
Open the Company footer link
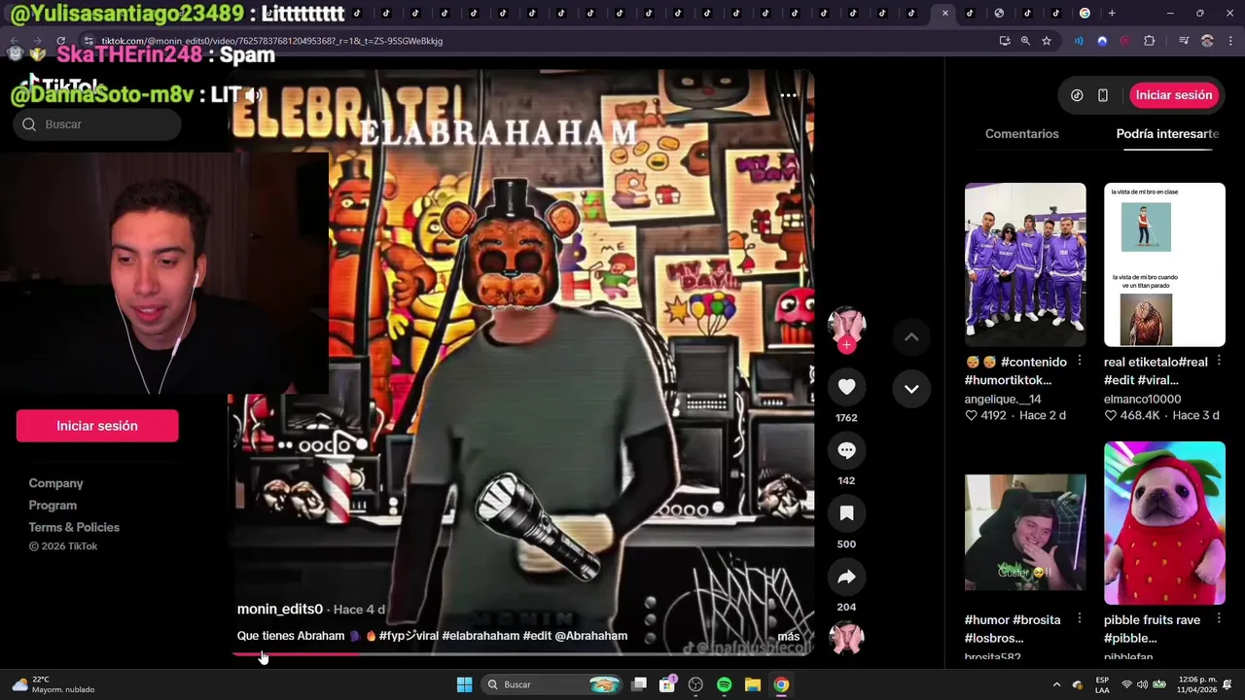55,483
